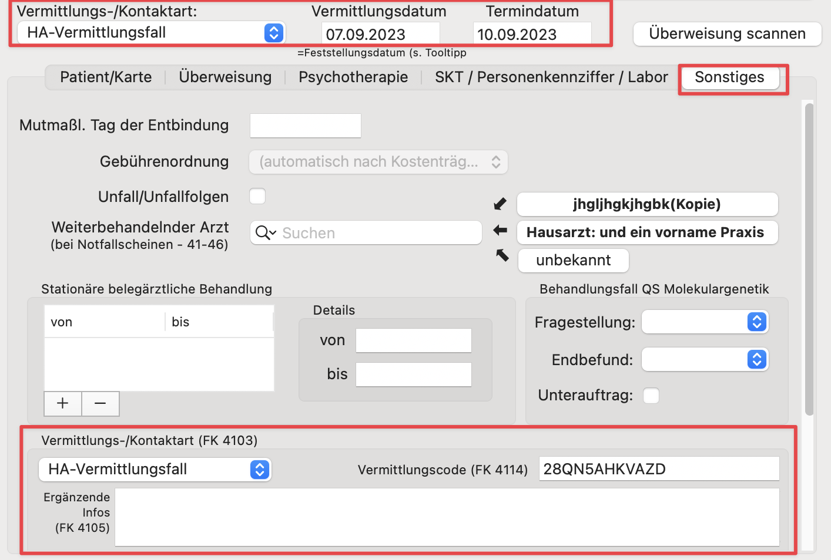This screenshot has height=560, width=831.
Task: Click the jhgljhgkjhgbk(Kopie) button
Action: pos(648,204)
